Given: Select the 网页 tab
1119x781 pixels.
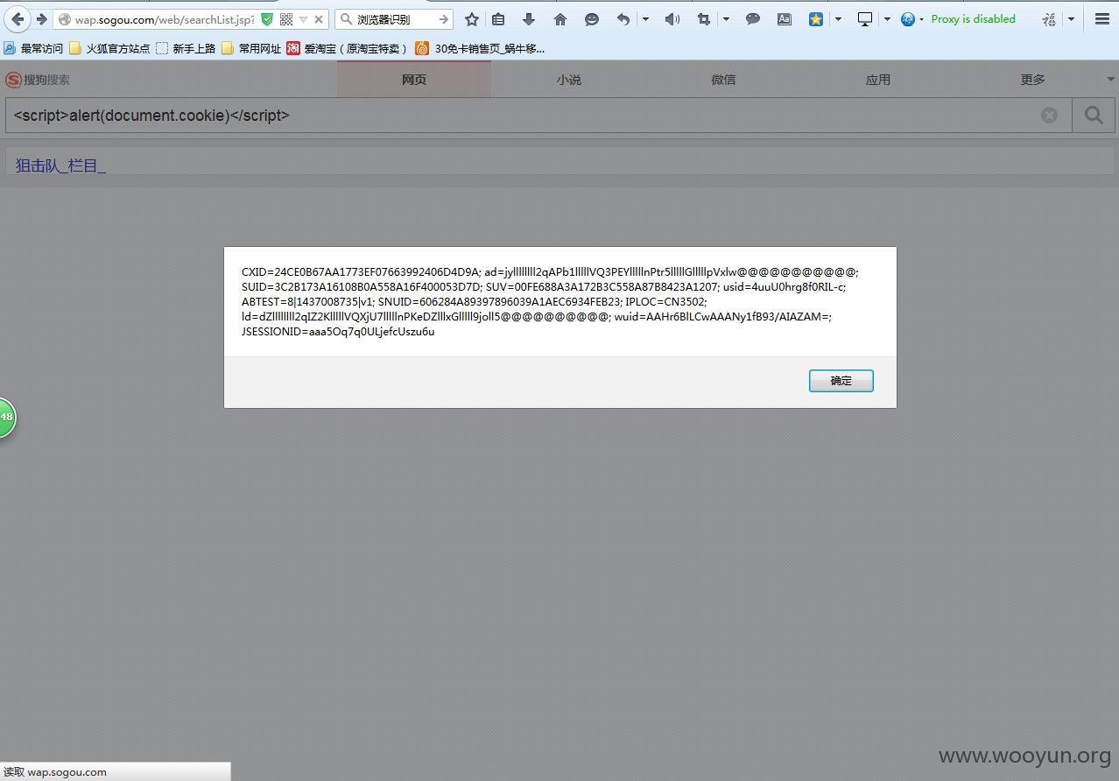Looking at the screenshot, I should click(x=414, y=80).
